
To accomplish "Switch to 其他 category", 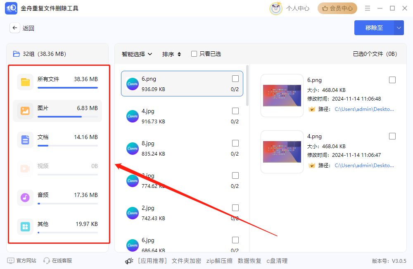I will pyautogui.click(x=57, y=226).
